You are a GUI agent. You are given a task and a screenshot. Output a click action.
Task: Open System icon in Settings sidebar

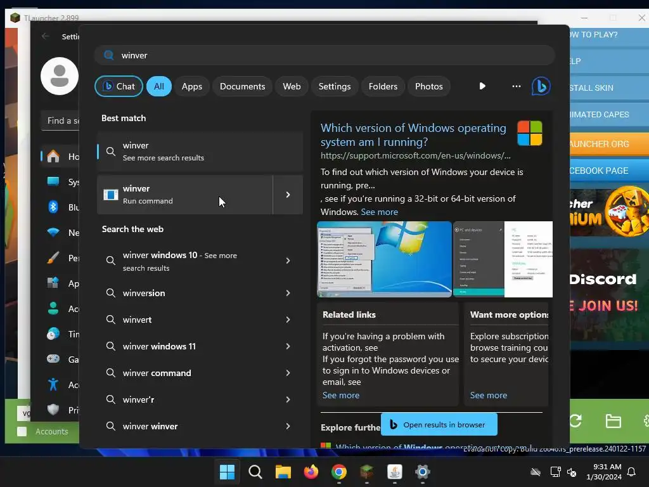tap(53, 181)
